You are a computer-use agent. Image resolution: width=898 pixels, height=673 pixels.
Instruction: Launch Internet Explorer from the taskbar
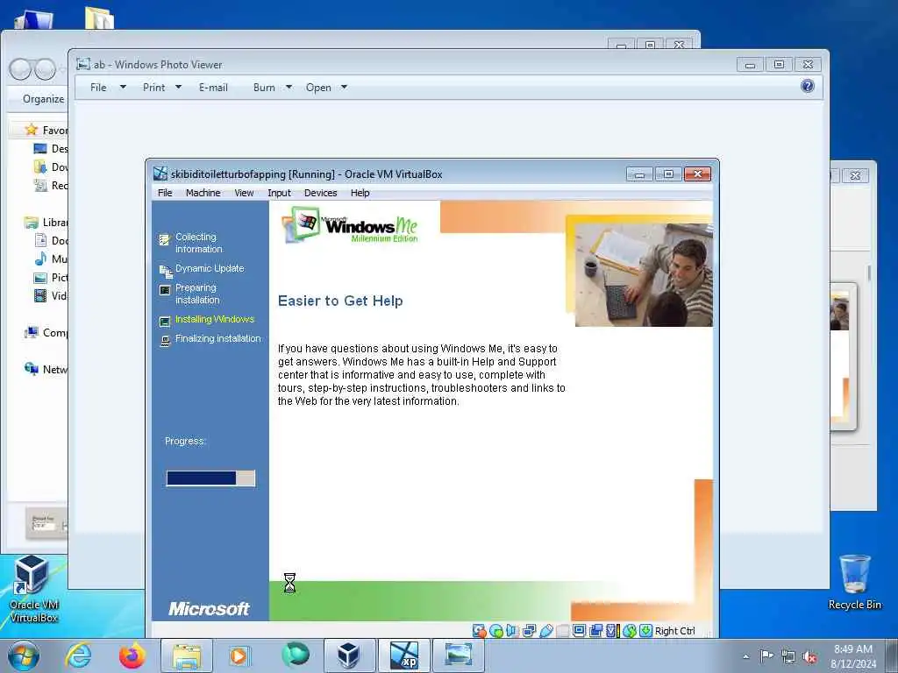tap(78, 655)
